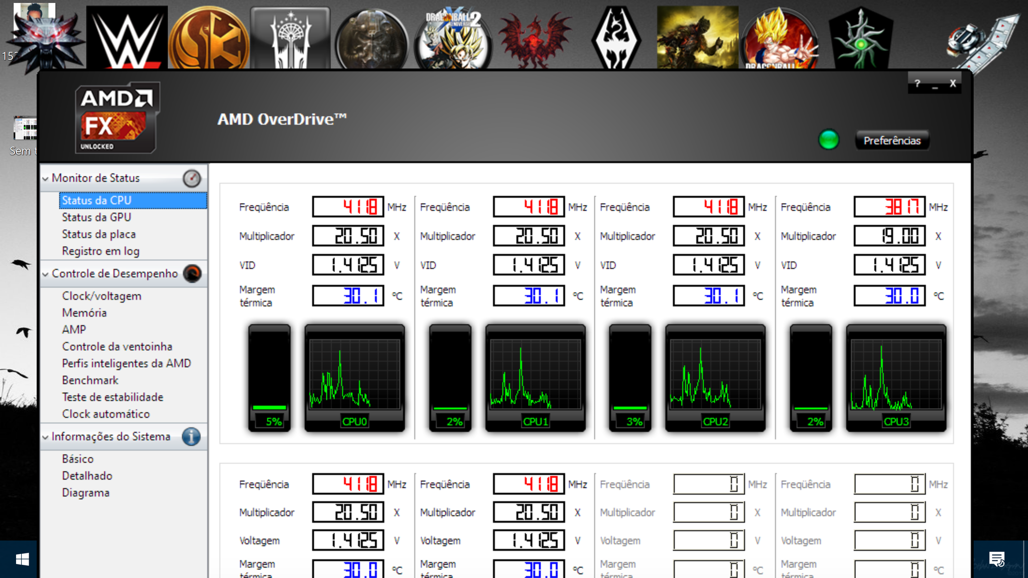The image size is (1028, 578).
Task: Open Perfis inteligentes da AMD
Action: tap(126, 363)
